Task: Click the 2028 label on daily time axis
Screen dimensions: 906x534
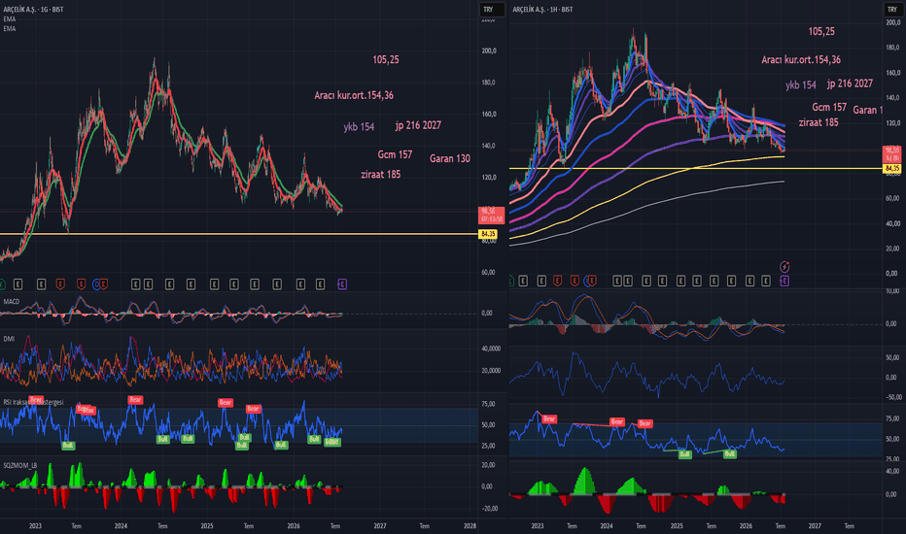Action: (470, 526)
